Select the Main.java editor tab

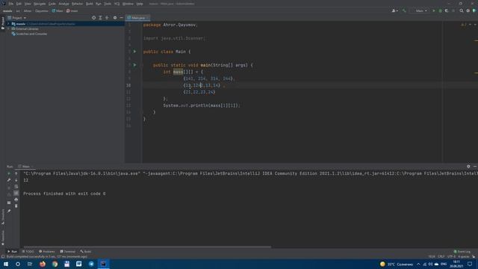(x=137, y=18)
